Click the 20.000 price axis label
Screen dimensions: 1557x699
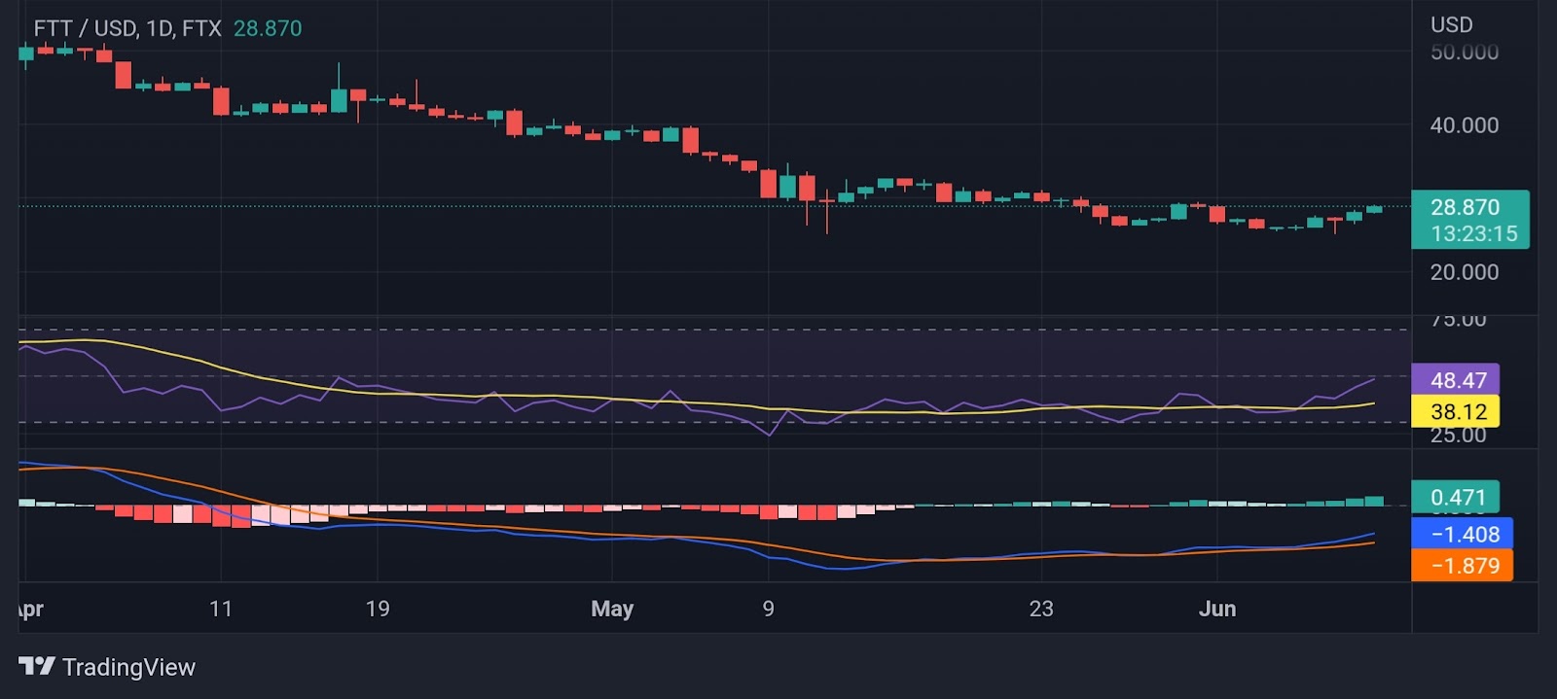[x=1464, y=272]
